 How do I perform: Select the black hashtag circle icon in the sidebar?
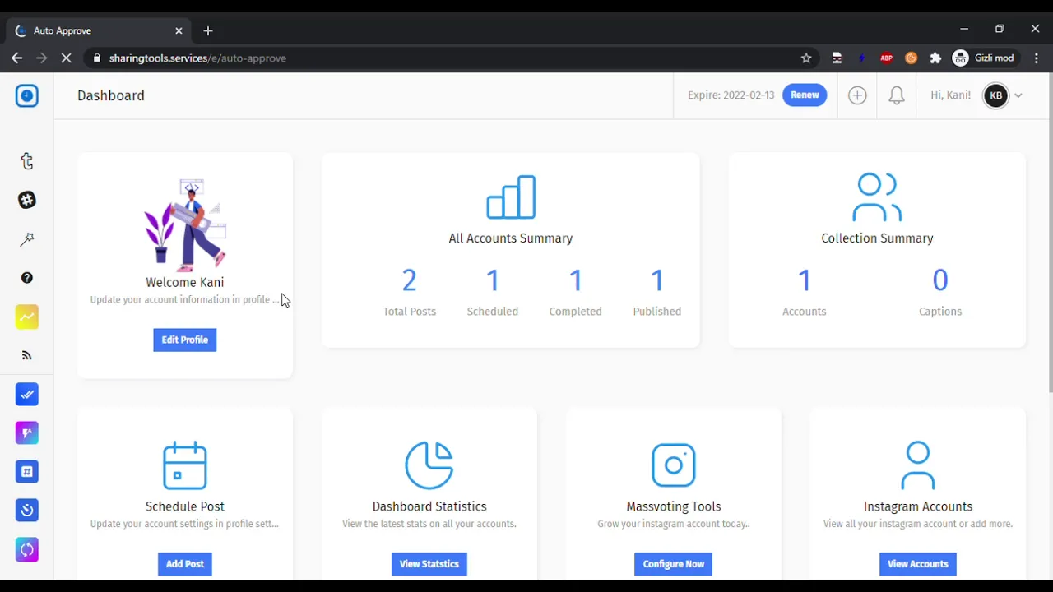point(27,200)
